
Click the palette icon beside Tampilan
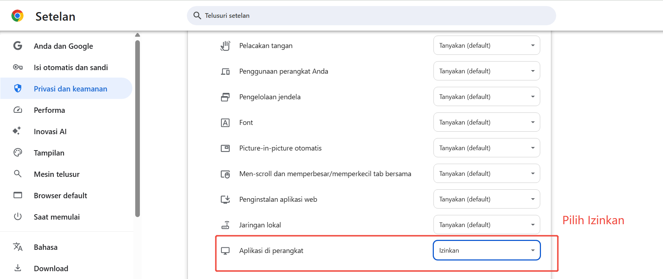click(18, 153)
